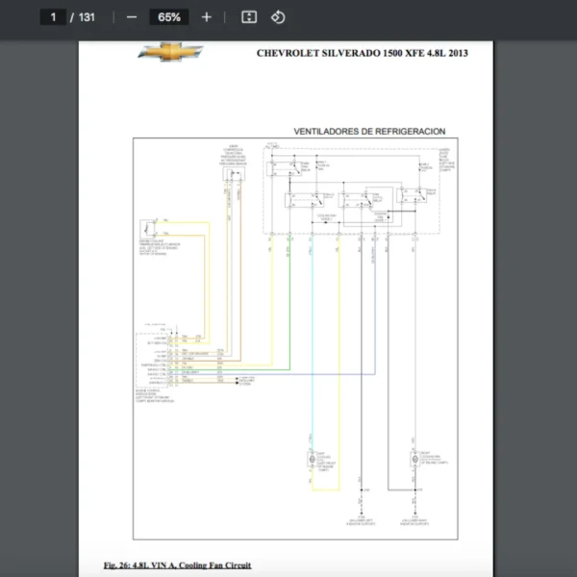This screenshot has width=577, height=577.
Task: Click the zoom out minus button
Action: coord(132,17)
